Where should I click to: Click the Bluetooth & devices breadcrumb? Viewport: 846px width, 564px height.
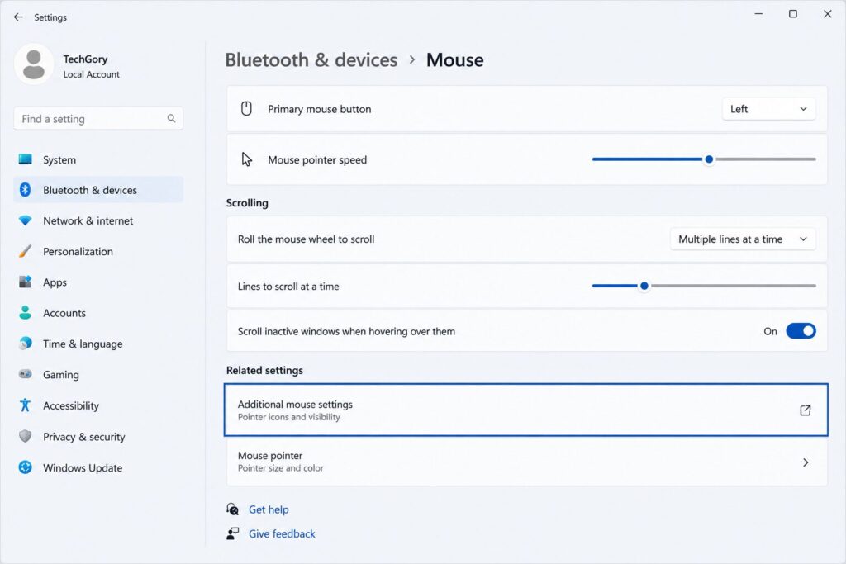(311, 59)
